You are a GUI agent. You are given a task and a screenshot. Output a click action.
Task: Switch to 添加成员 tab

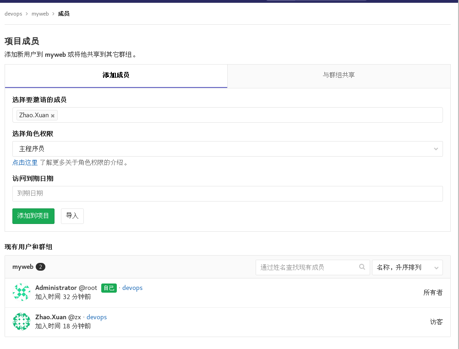click(x=116, y=76)
